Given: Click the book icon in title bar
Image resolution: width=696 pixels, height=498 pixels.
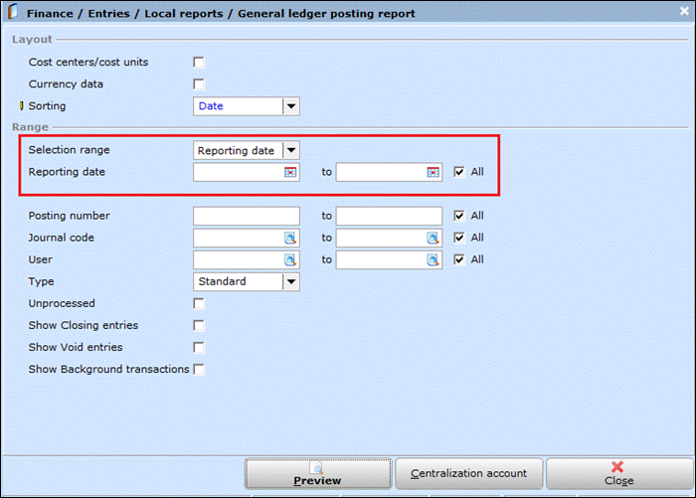Looking at the screenshot, I should click(13, 12).
